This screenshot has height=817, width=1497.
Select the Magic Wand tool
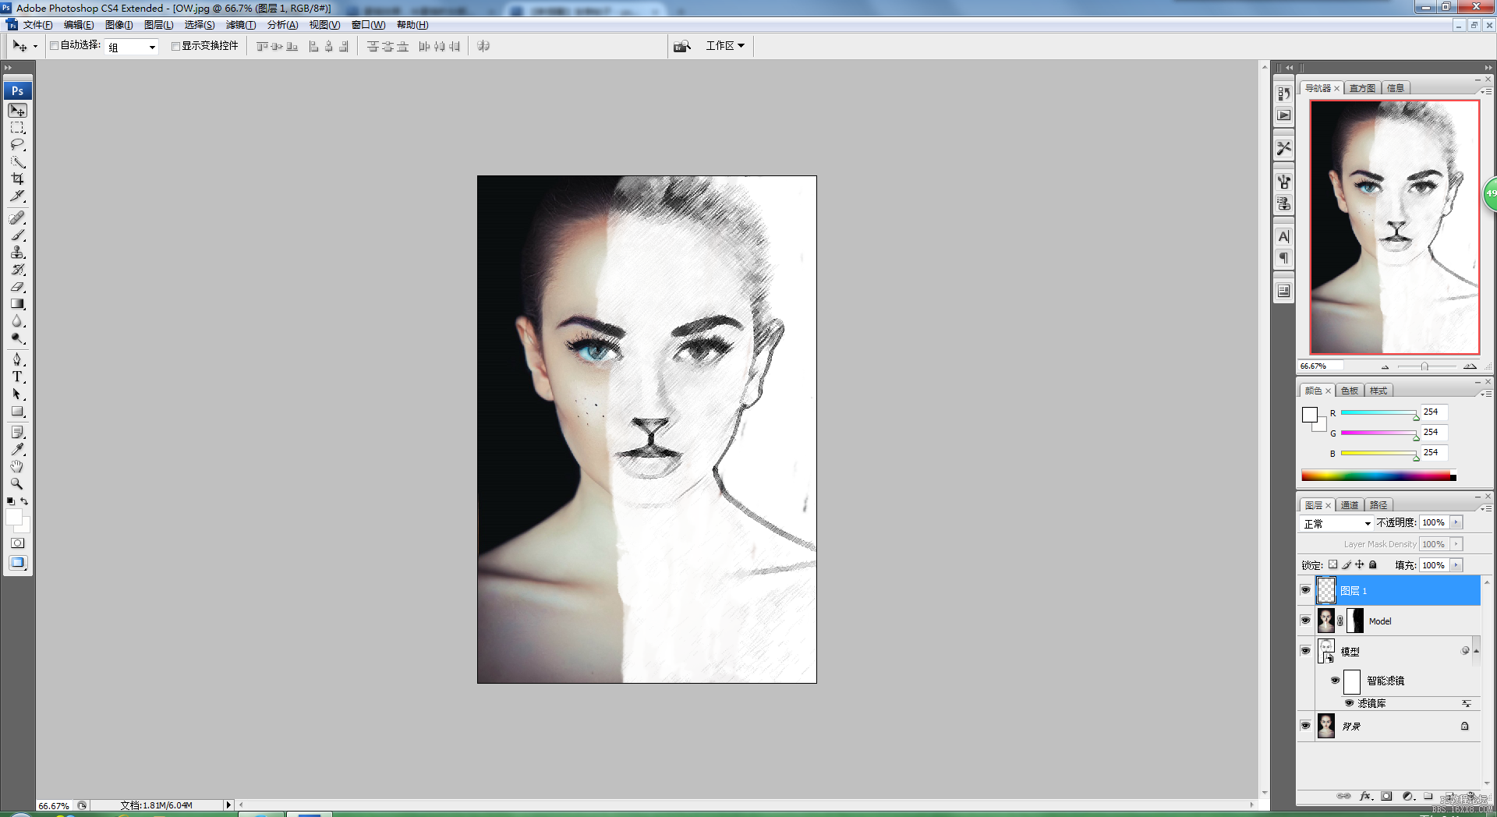17,162
